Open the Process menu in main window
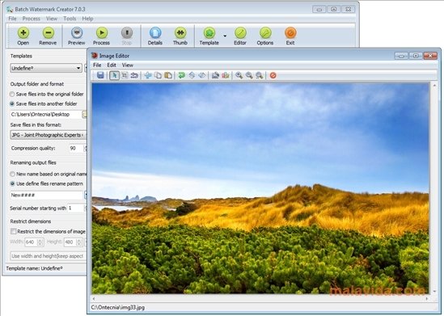Screen dimensions: 444x316 click(32, 19)
